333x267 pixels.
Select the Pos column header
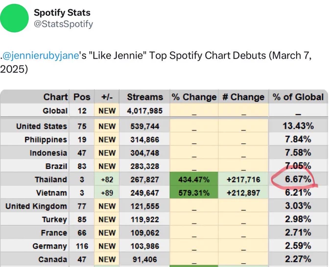click(82, 97)
